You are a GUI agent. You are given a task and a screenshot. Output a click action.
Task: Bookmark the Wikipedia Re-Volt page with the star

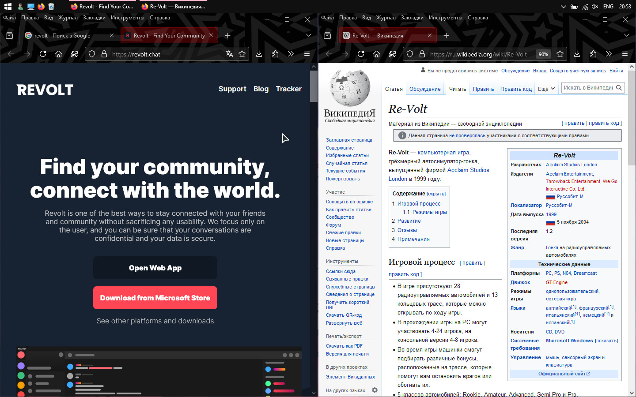[x=560, y=54]
